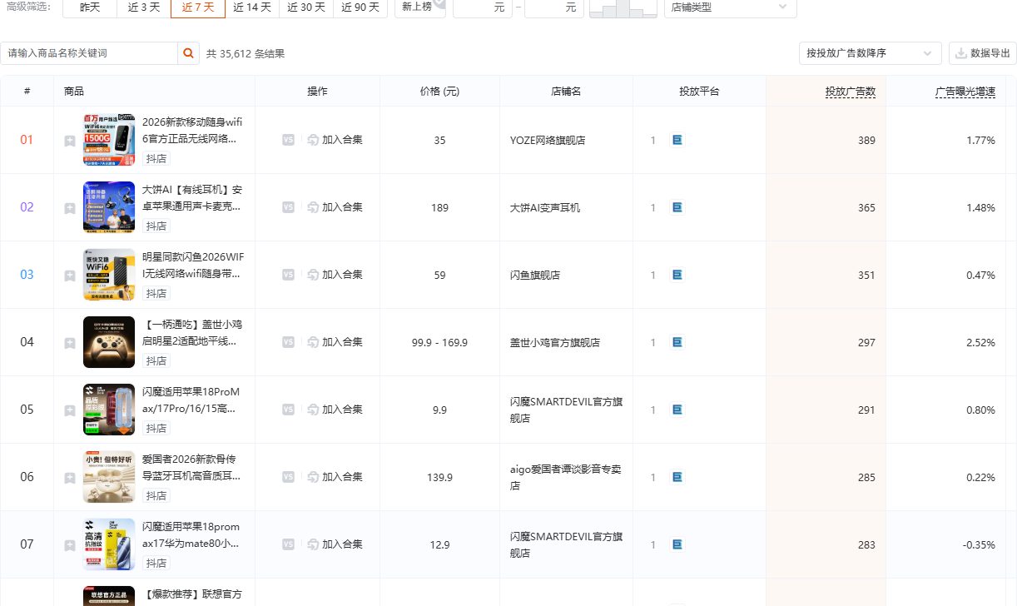Open the row 05 闪魔 product thumbnail
The height and width of the screenshot is (606, 1017).
(109, 410)
